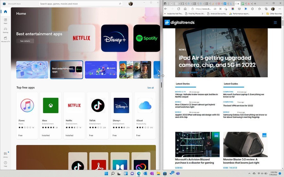The image size is (284, 177).
Task: Open Vikings: Valhalla trailer story
Action: [196, 96]
